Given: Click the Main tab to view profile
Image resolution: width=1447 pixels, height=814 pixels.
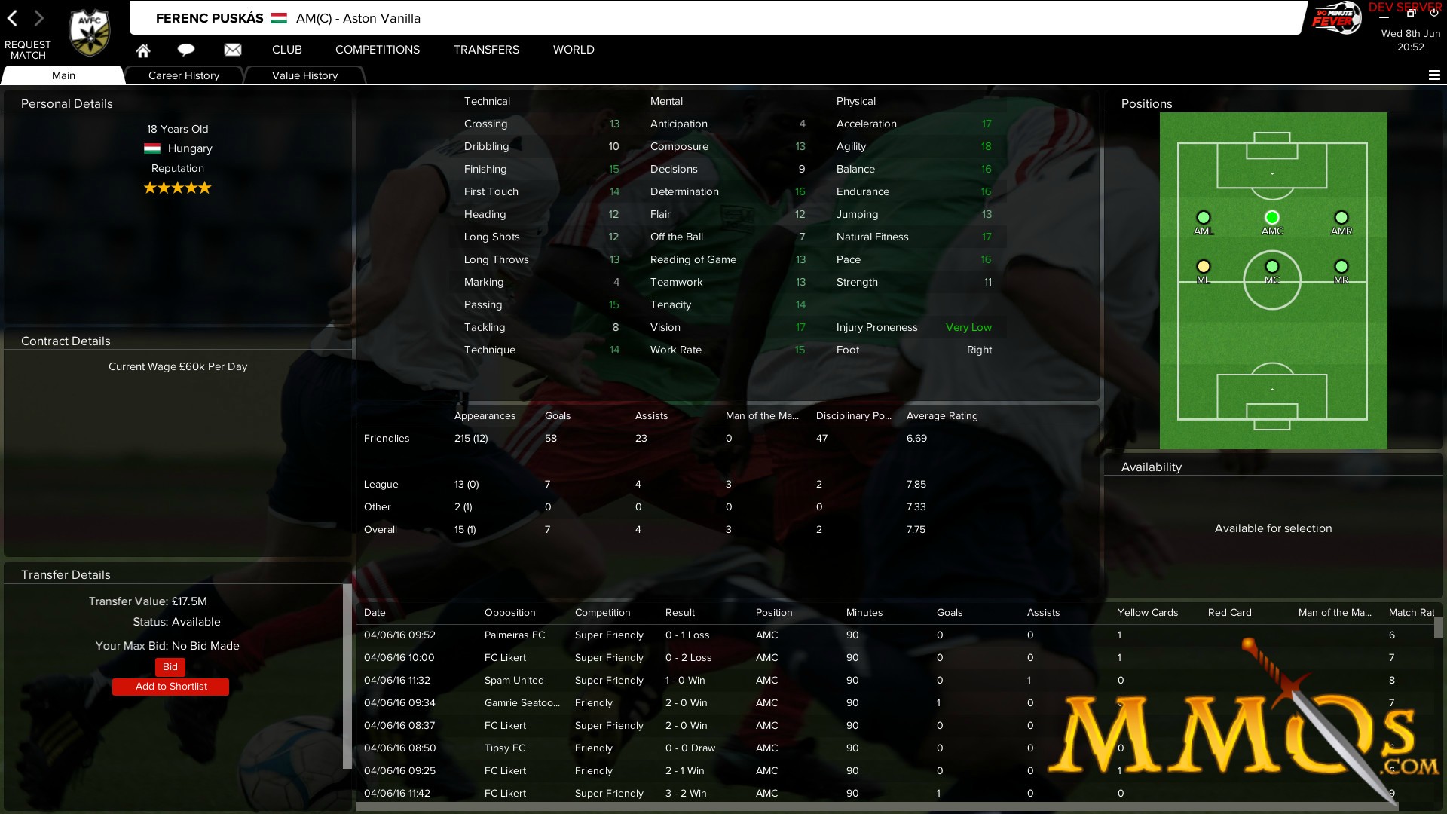Looking at the screenshot, I should coord(63,75).
